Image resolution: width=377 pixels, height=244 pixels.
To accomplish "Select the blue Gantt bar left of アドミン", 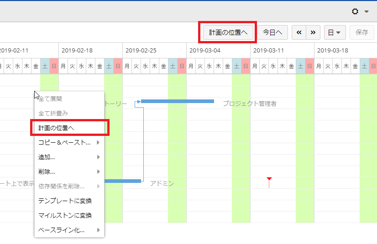I will point(123,181).
